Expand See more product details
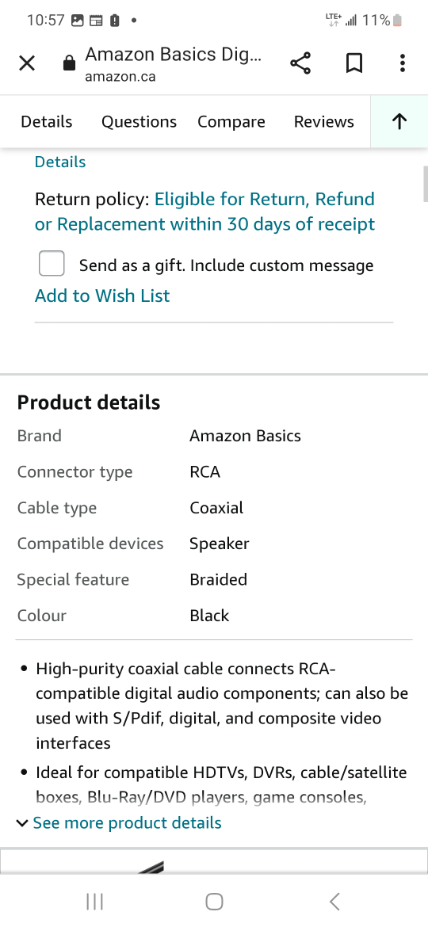The height and width of the screenshot is (927, 428). pos(119,823)
